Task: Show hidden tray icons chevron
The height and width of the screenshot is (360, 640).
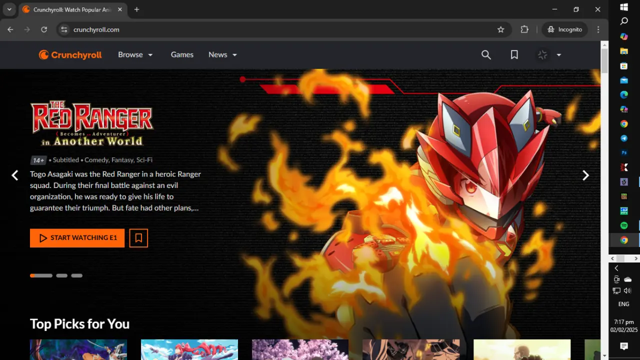Action: 616,268
